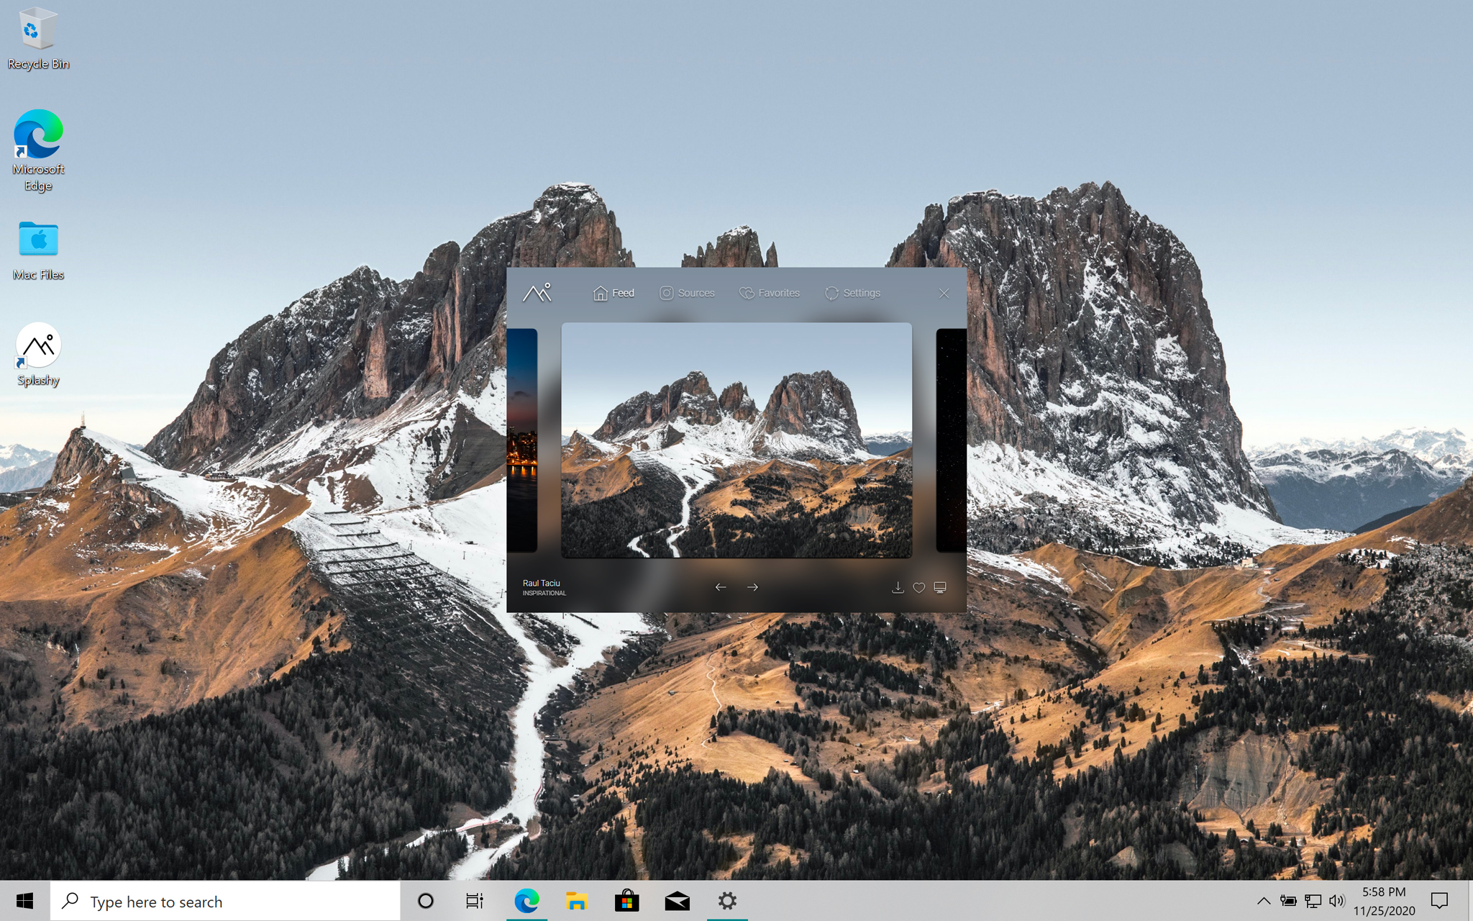
Task: Click the current photo thumbnail in viewer
Action: coord(736,441)
